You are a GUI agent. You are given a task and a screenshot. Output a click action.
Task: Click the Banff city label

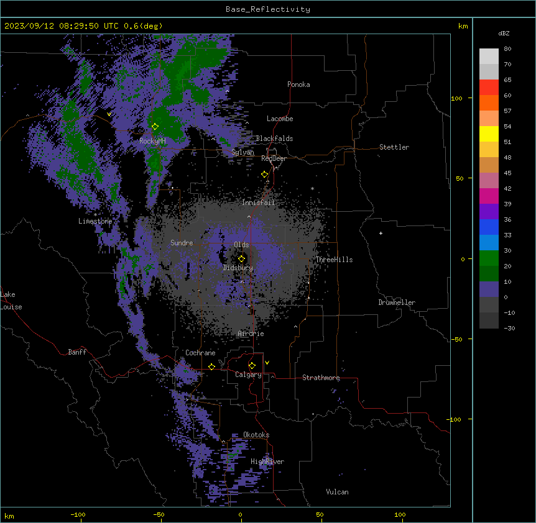coord(77,352)
